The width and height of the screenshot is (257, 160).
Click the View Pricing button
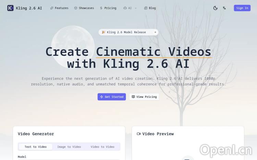click(x=144, y=97)
